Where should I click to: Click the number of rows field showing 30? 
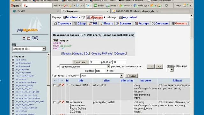pyautogui.click(x=95, y=62)
